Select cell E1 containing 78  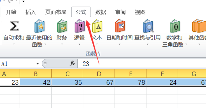tap(131, 82)
